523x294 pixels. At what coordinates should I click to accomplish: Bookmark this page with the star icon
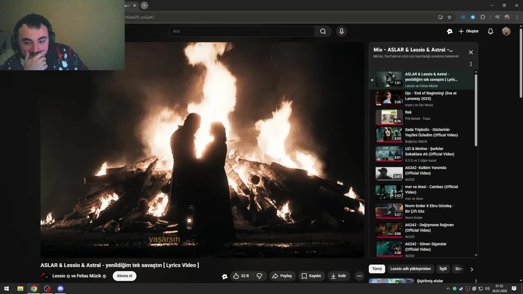pyautogui.click(x=449, y=17)
